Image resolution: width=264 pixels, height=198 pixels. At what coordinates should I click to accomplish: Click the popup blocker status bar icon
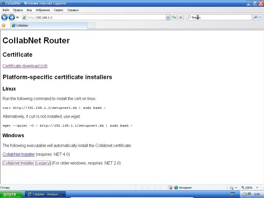(170, 188)
